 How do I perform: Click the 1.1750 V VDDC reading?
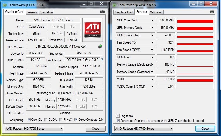tap(166, 79)
